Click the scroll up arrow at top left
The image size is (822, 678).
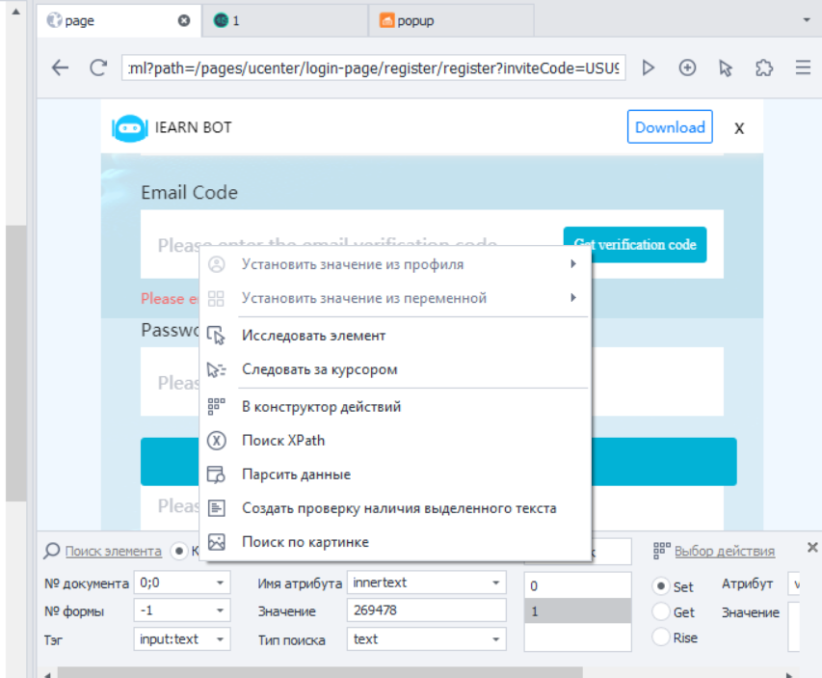click(15, 11)
